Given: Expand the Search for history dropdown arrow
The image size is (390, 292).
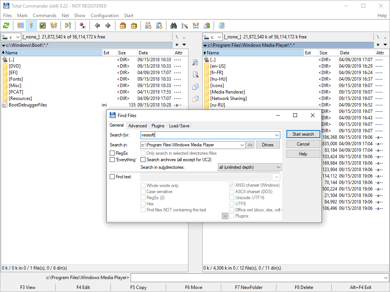Looking at the screenshot, I should coord(277,135).
